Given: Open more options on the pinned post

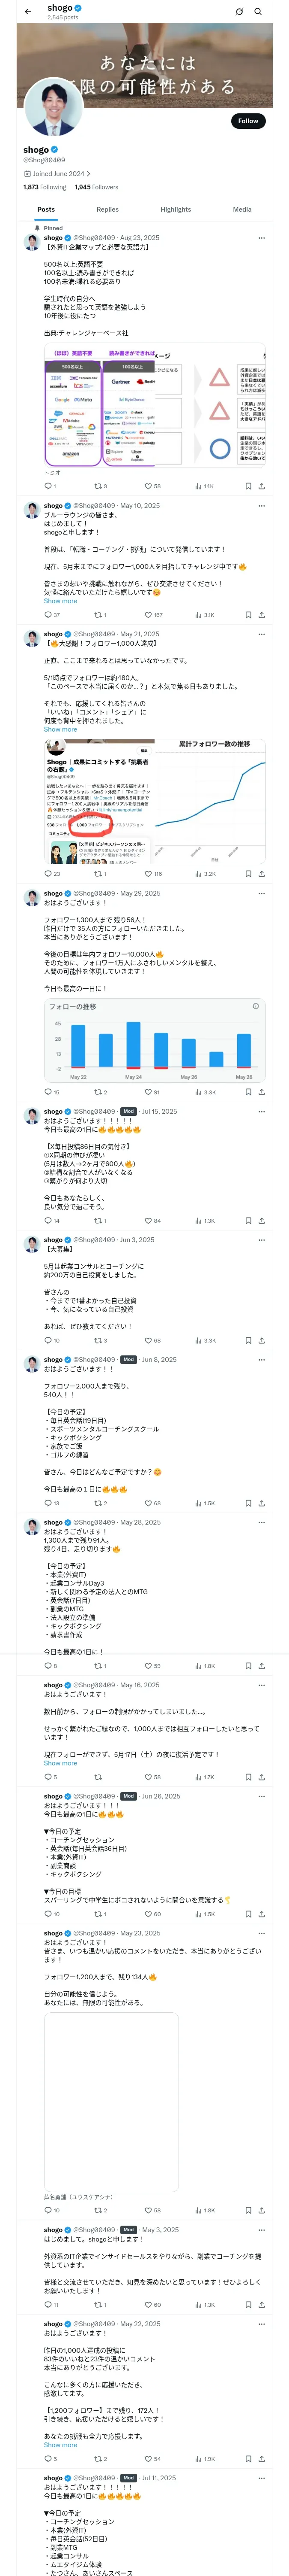Looking at the screenshot, I should (x=261, y=238).
